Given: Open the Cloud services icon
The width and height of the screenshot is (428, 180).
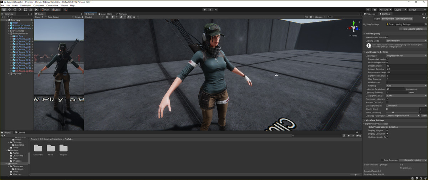Looking at the screenshot, I should point(374,10).
